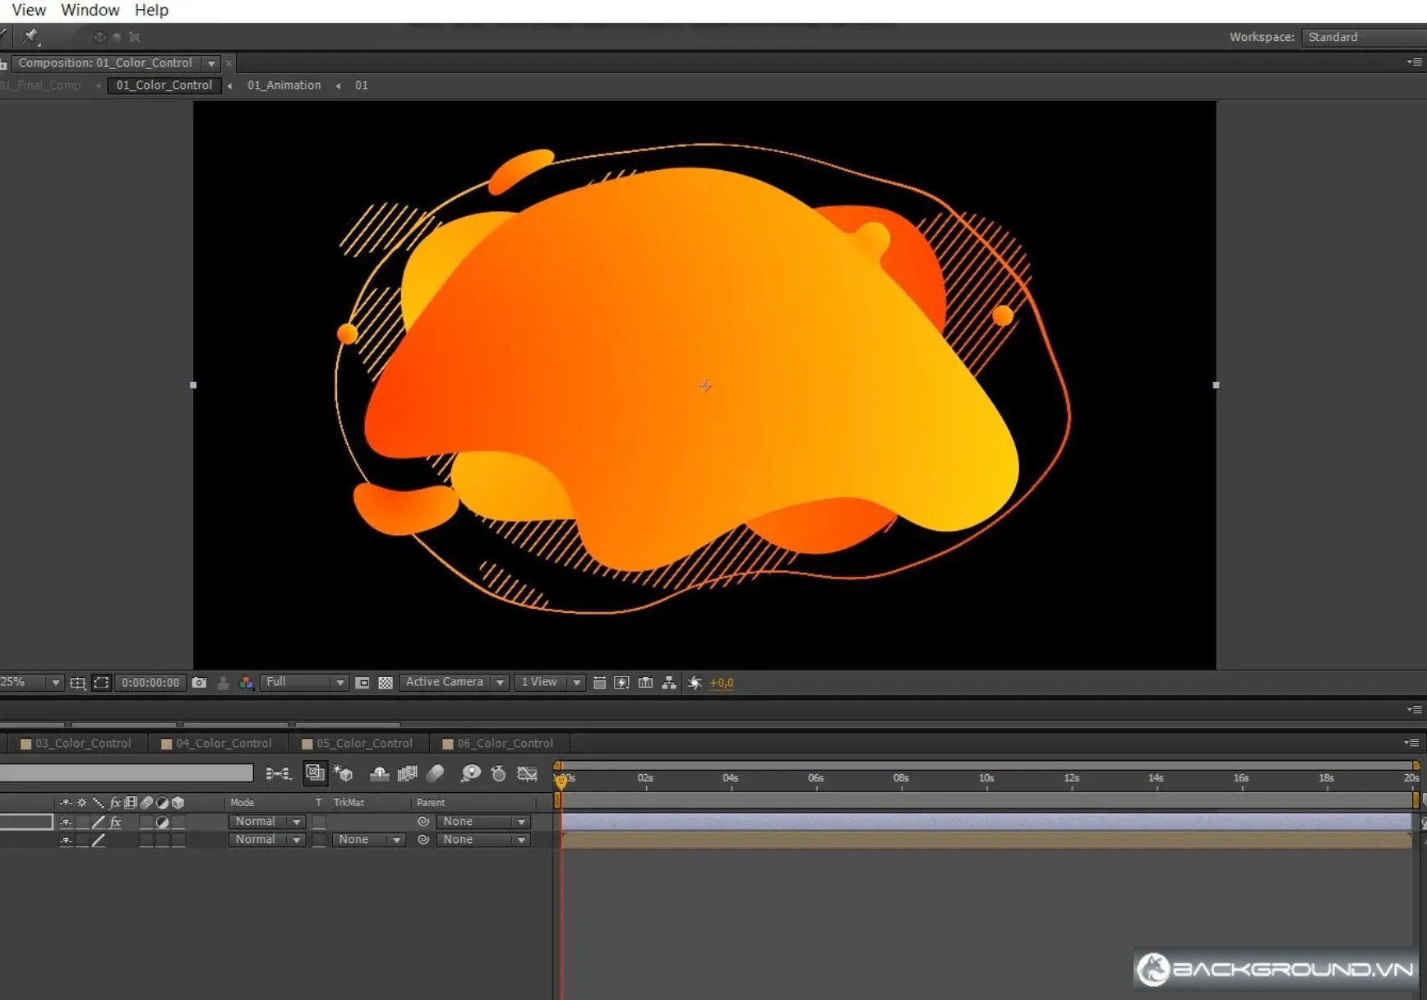Open the Window menu

pos(90,10)
